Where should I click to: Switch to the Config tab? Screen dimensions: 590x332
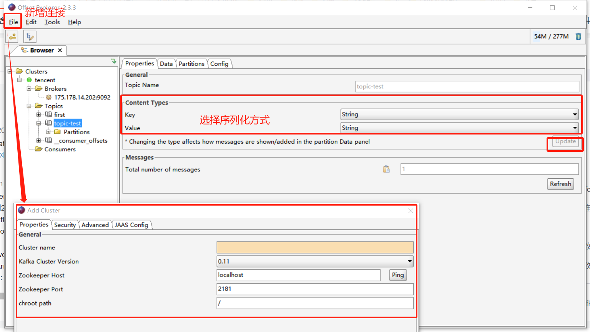pos(219,64)
